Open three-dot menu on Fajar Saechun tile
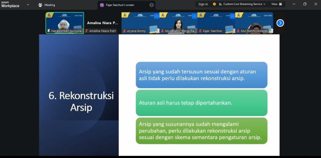 click(x=232, y=16)
